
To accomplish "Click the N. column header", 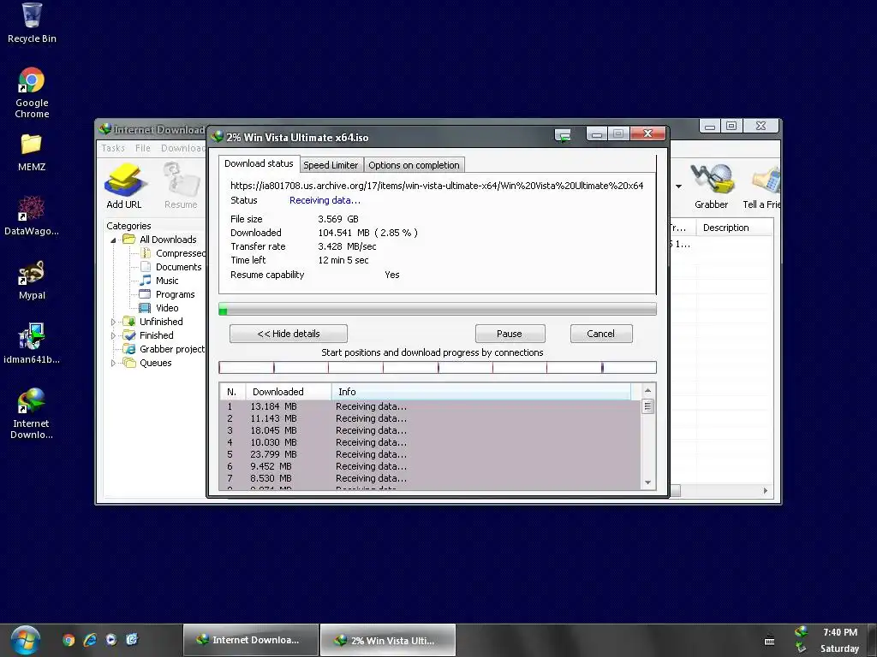I will coord(232,392).
